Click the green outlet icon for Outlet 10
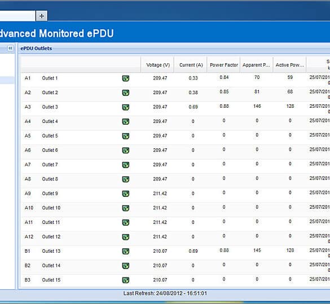 pos(126,208)
